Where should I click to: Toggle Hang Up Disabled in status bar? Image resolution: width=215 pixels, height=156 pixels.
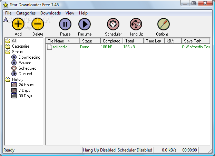(x=99, y=150)
